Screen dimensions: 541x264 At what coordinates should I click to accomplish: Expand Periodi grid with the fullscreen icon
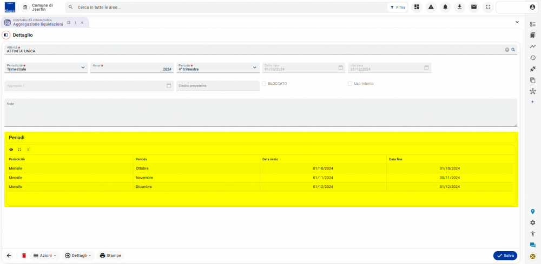pos(19,150)
